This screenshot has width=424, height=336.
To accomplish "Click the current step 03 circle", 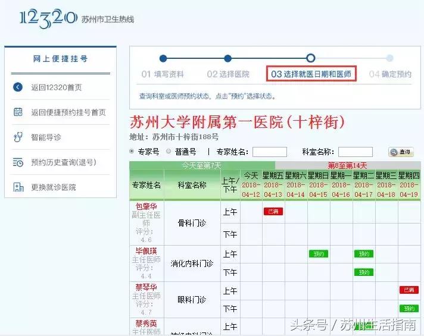I will click(311, 58).
